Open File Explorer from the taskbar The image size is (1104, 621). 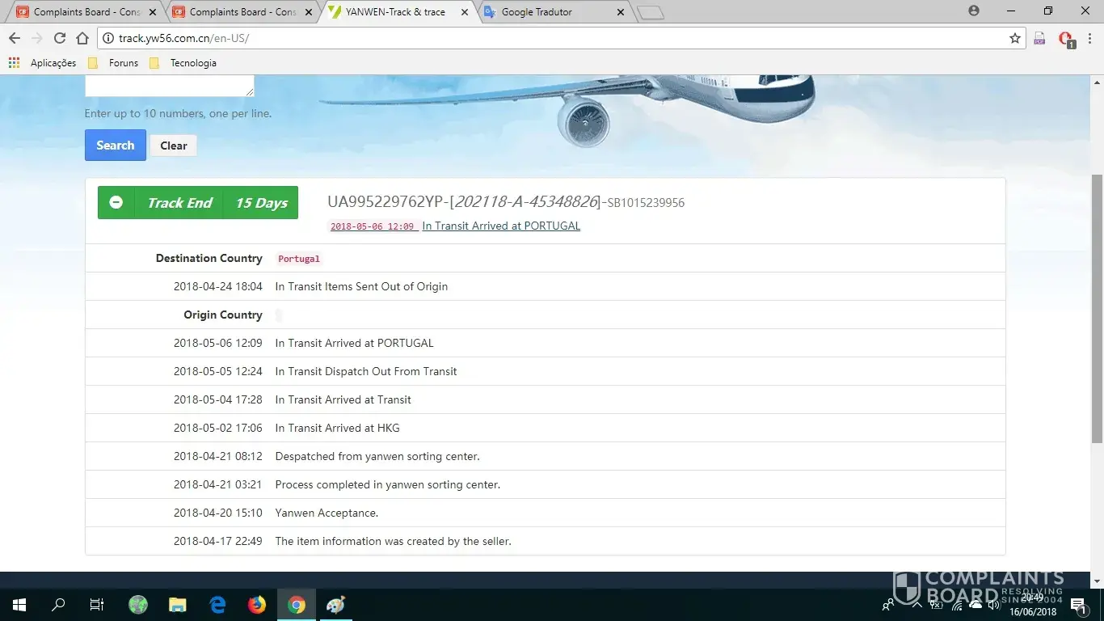tap(178, 605)
